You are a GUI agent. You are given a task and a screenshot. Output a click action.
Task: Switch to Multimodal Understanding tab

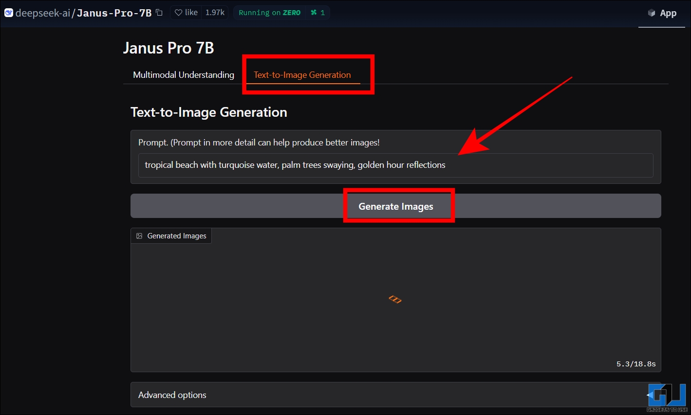tap(184, 75)
